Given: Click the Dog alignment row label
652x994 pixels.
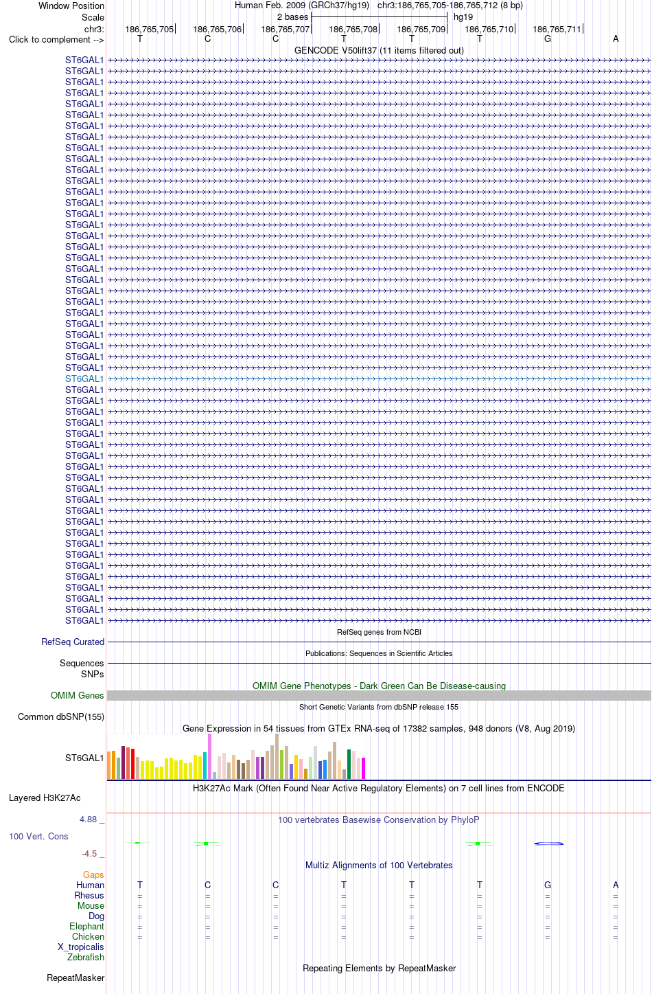Looking at the screenshot, I should pos(96,916).
